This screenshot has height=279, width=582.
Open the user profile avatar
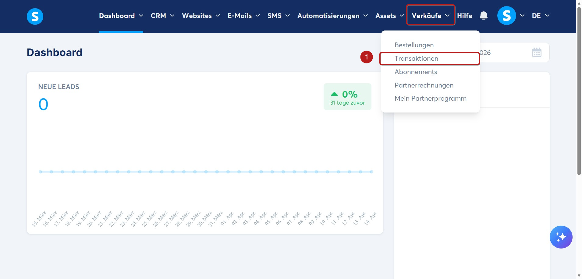(506, 16)
